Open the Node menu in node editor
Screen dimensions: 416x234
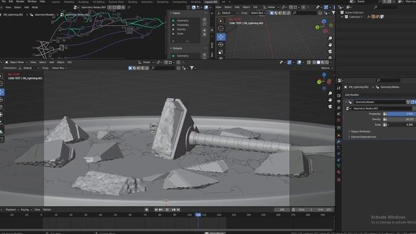(x=34, y=7)
